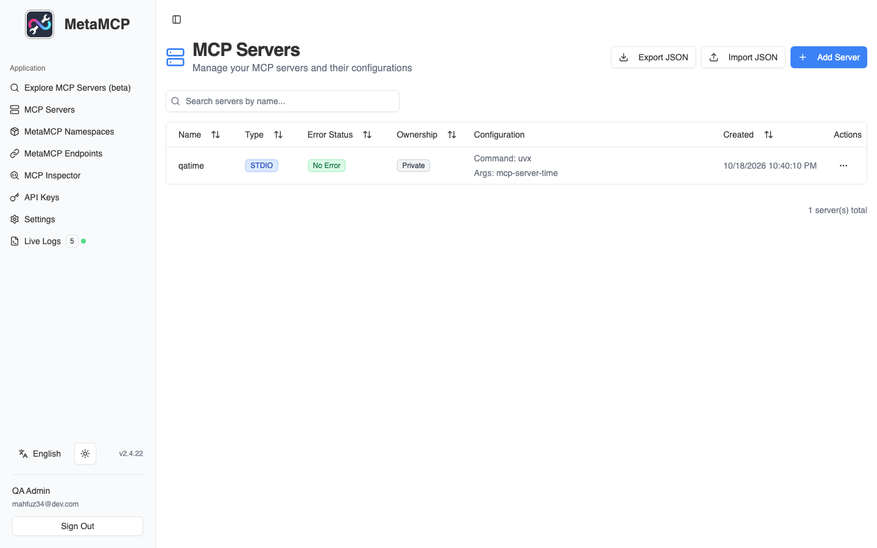Click the Sign Out button
The width and height of the screenshot is (877, 548).
coord(77,526)
